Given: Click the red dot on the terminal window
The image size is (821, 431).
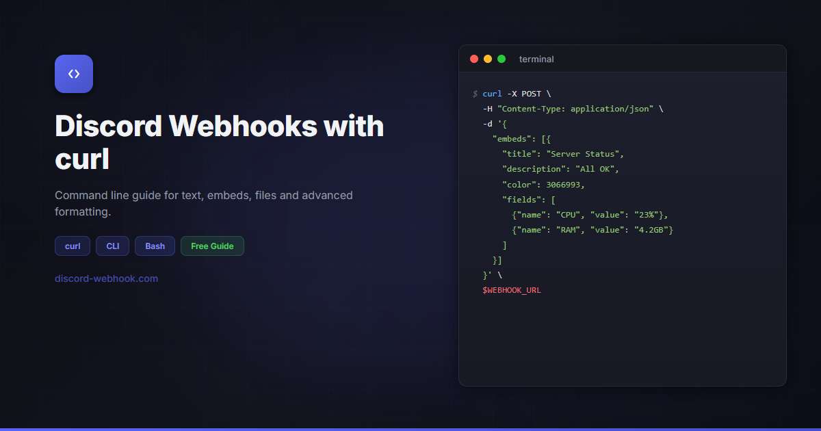Looking at the screenshot, I should pos(474,59).
